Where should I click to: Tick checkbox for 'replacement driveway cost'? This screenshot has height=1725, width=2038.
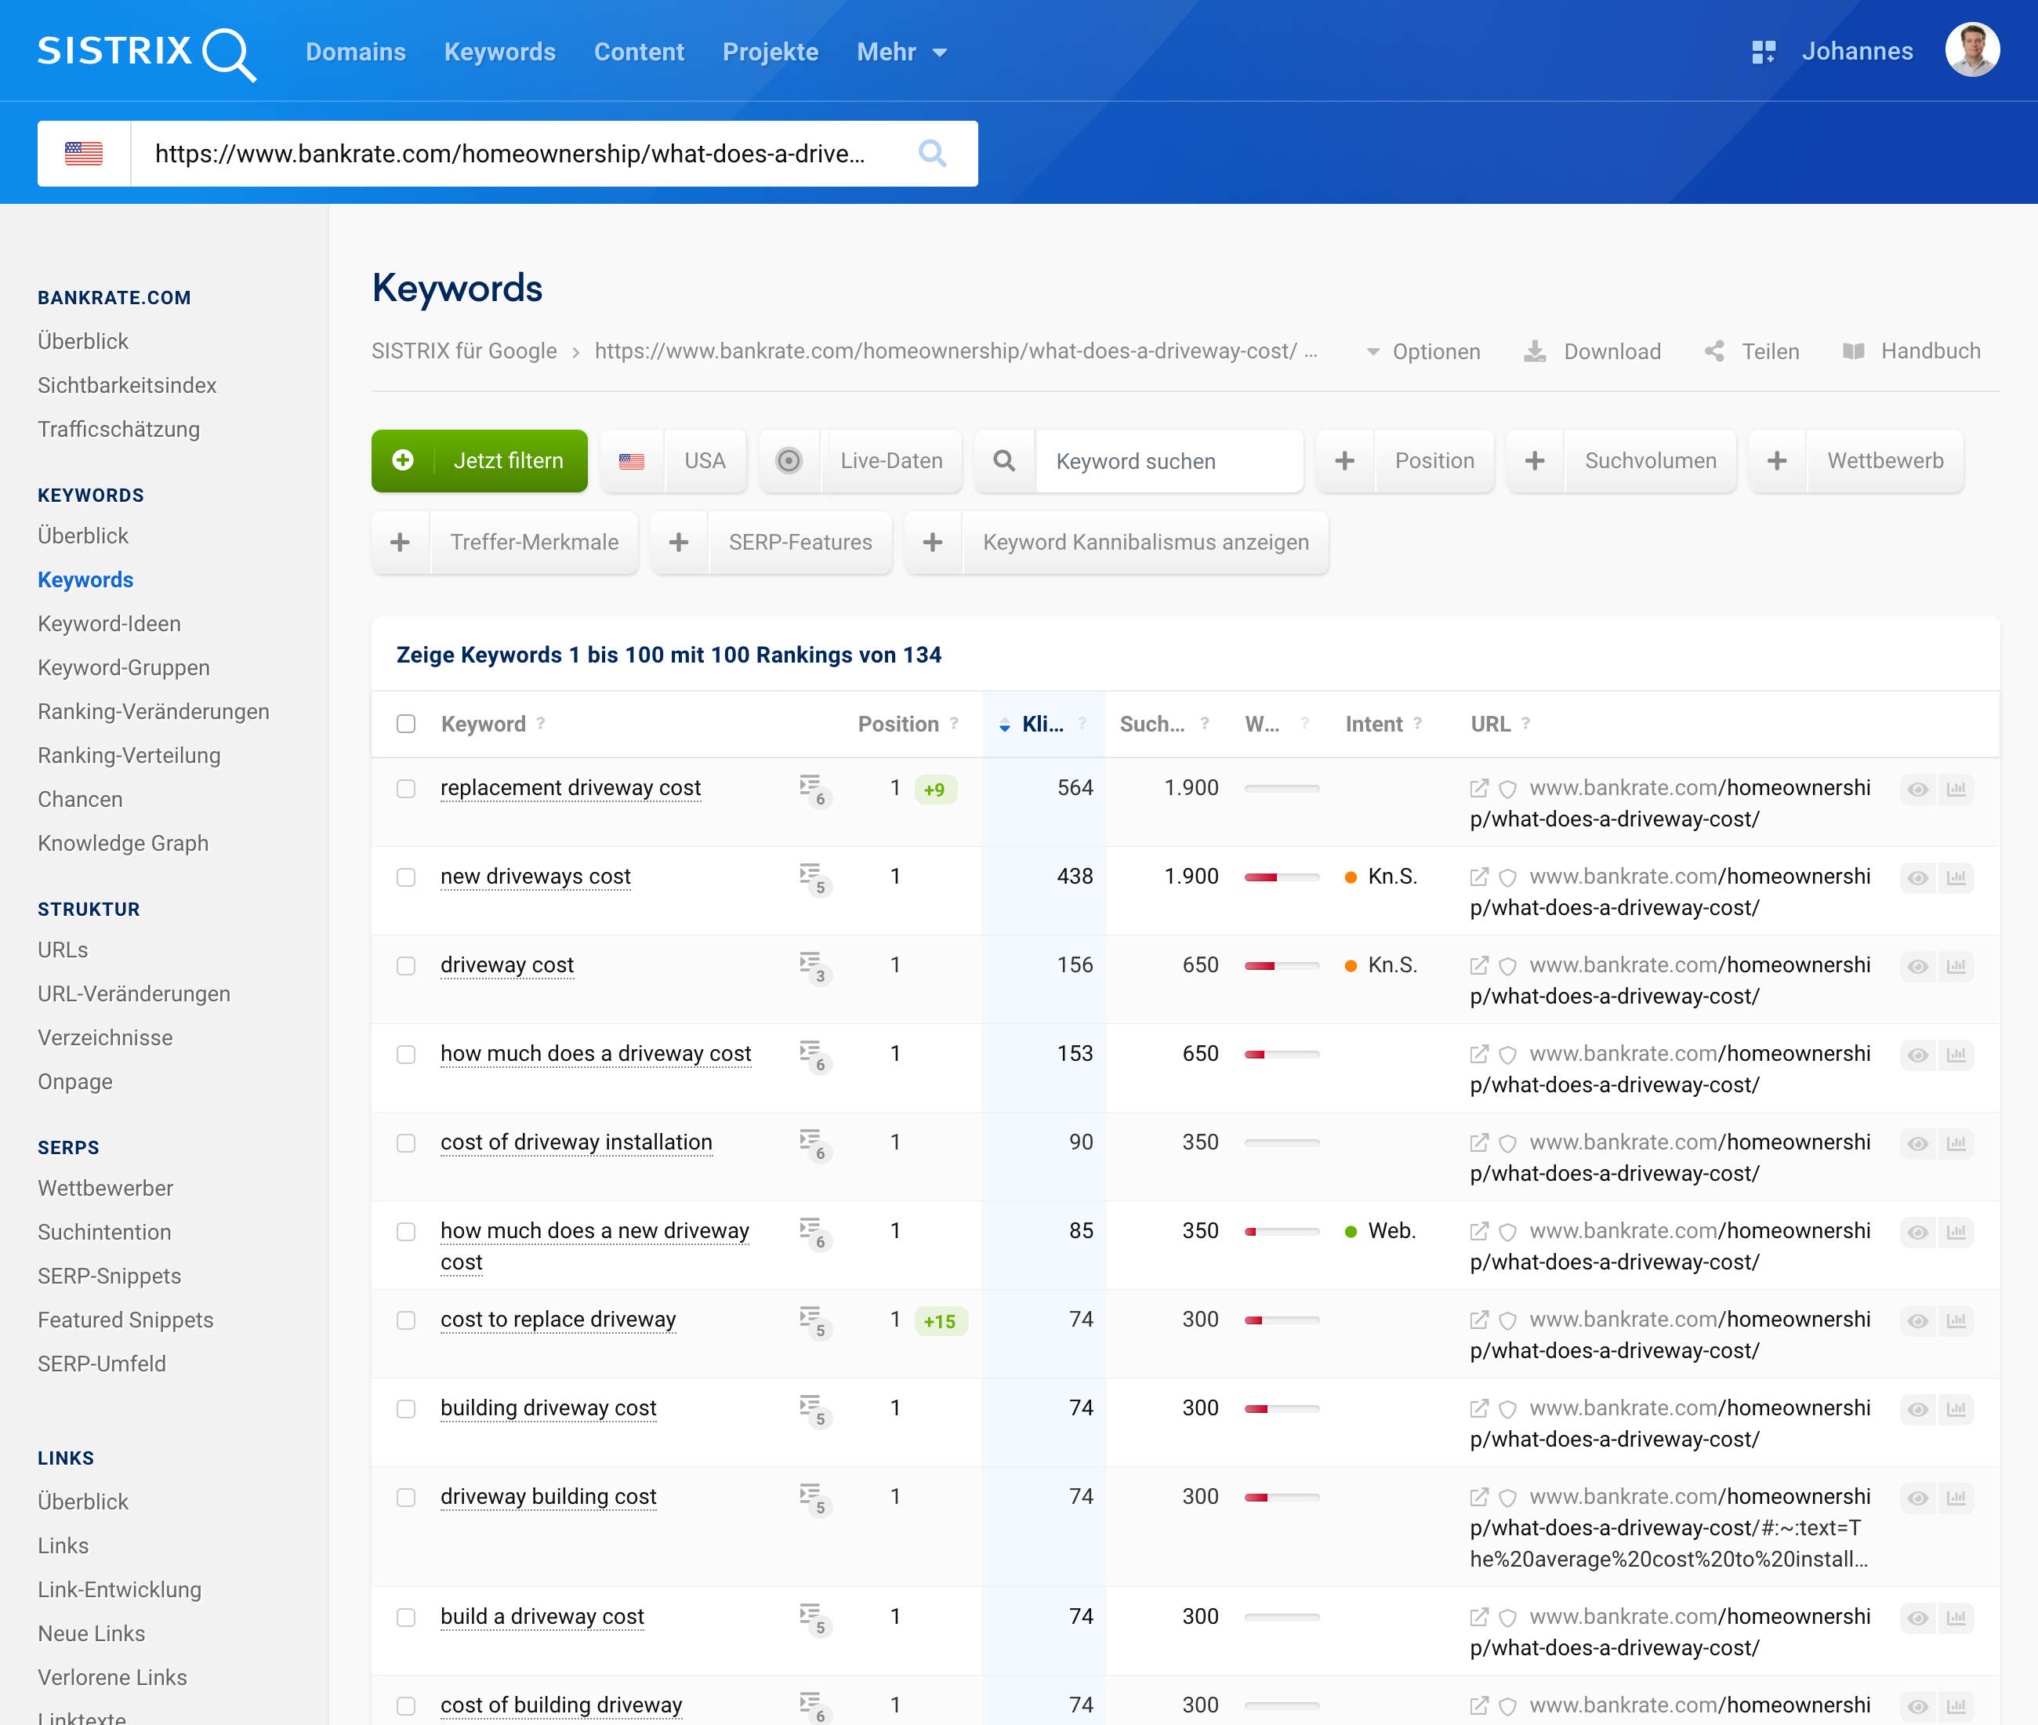(406, 789)
